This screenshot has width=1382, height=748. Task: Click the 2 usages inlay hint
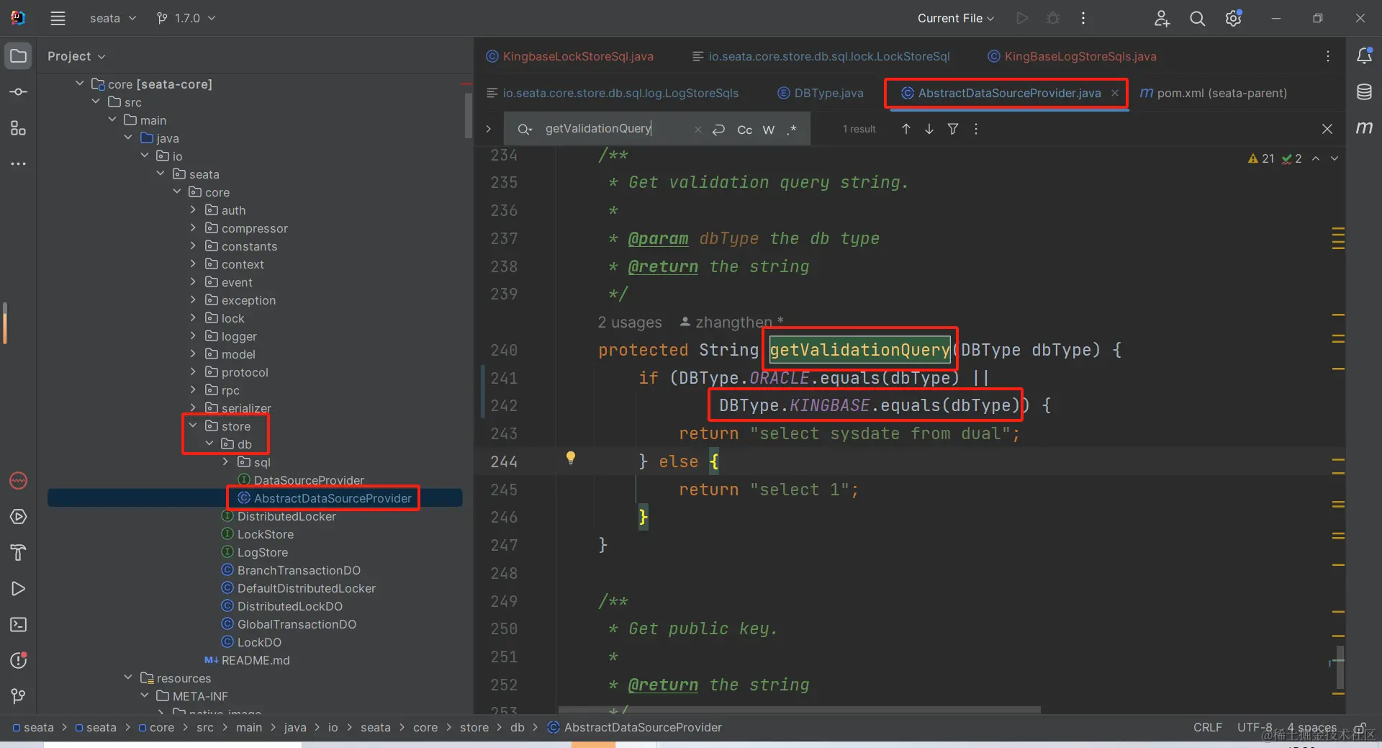(x=630, y=323)
